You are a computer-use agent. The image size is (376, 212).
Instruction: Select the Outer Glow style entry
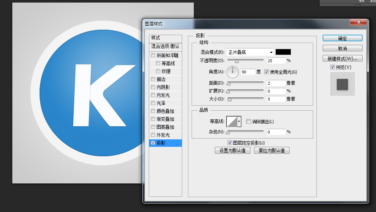164,135
